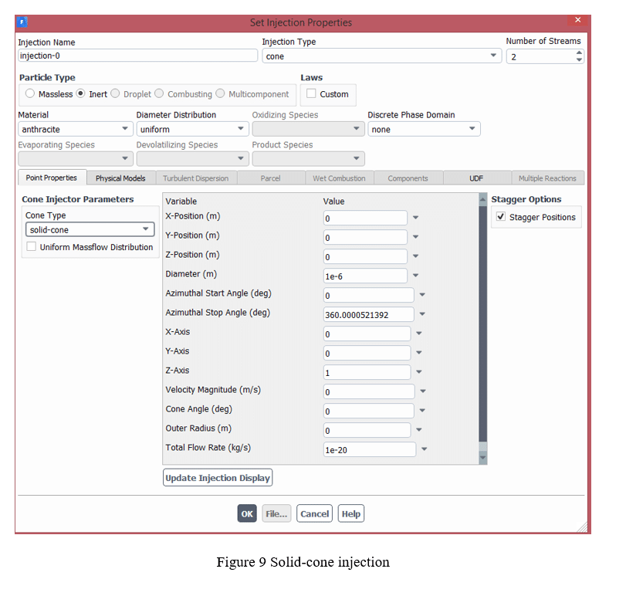Screen dimensions: 626x596
Task: Open the Cone Type solid-cone dropdown
Action: click(x=145, y=230)
